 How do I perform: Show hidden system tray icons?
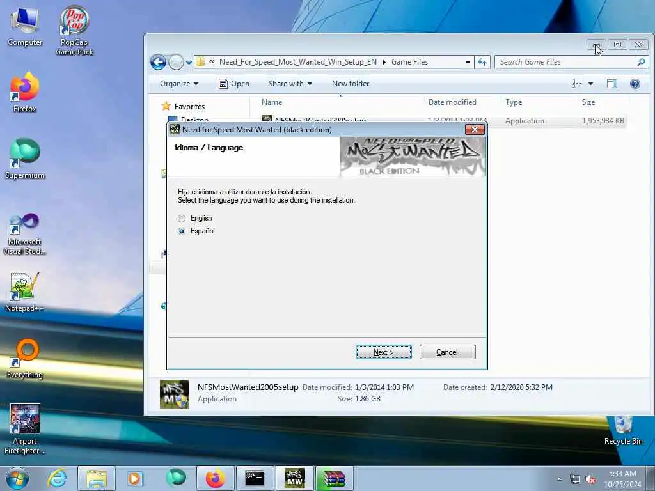tap(559, 479)
